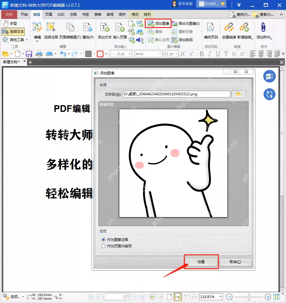This screenshot has width=286, height=303.
Task: Click the browse folder icon for 文件名
Action: 239,94
